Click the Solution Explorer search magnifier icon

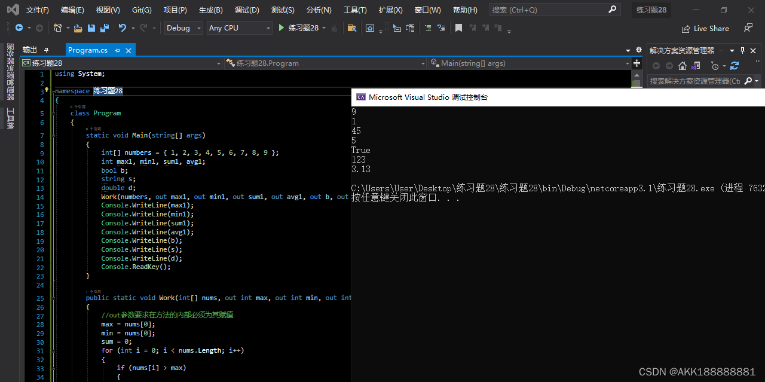748,81
